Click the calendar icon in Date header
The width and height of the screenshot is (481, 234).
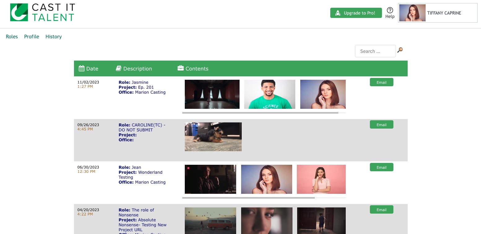81,68
